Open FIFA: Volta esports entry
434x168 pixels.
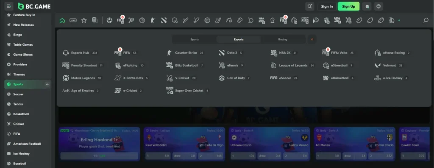coord(339,53)
